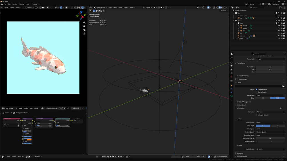Open the Output properties tab icon
This screenshot has height=161, width=287.
click(x=232, y=66)
